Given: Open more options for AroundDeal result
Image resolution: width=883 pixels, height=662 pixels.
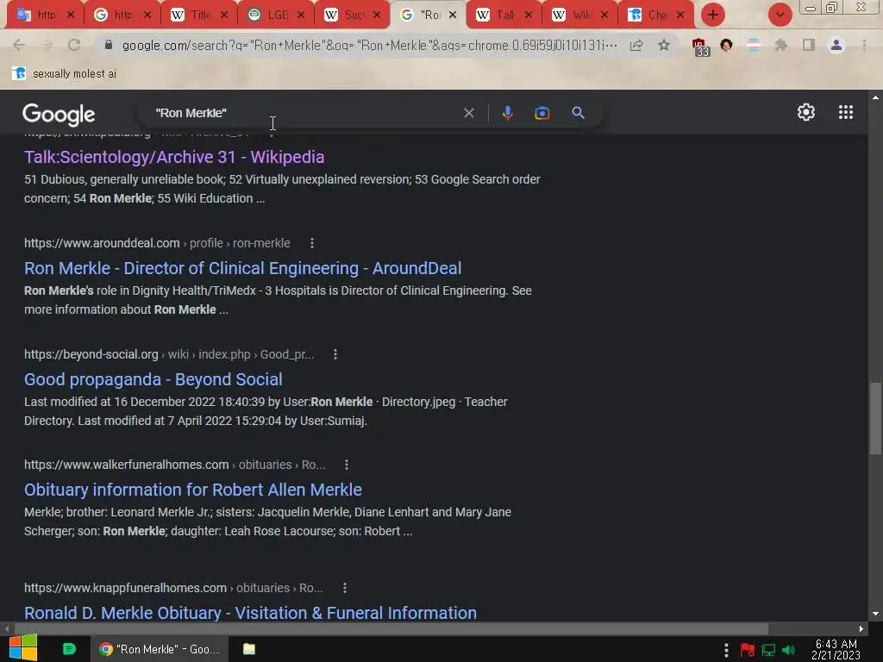Looking at the screenshot, I should coord(312,243).
